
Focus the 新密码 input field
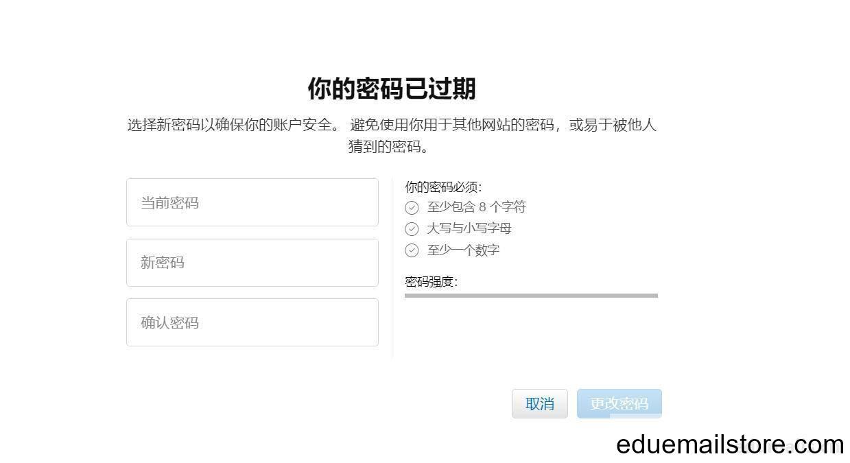point(252,263)
